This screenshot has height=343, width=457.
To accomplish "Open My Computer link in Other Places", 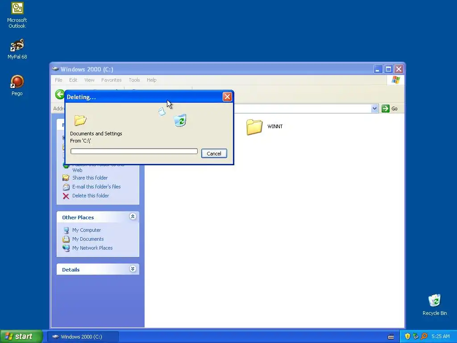I will tap(87, 230).
